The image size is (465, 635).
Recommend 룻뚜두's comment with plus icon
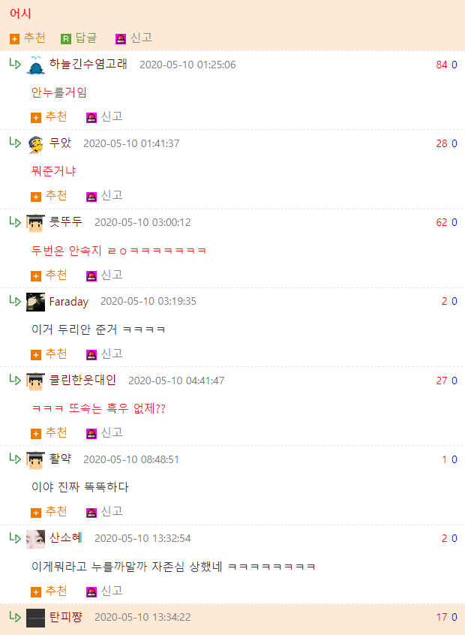[x=36, y=275]
